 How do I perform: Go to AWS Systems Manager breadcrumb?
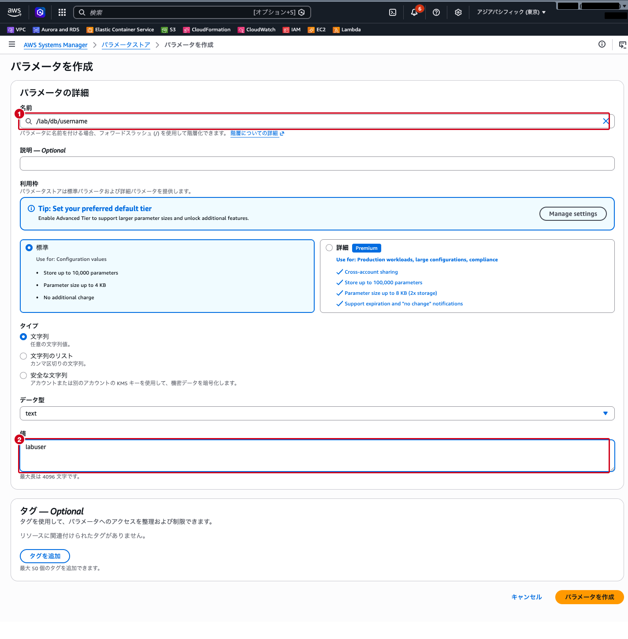[56, 45]
